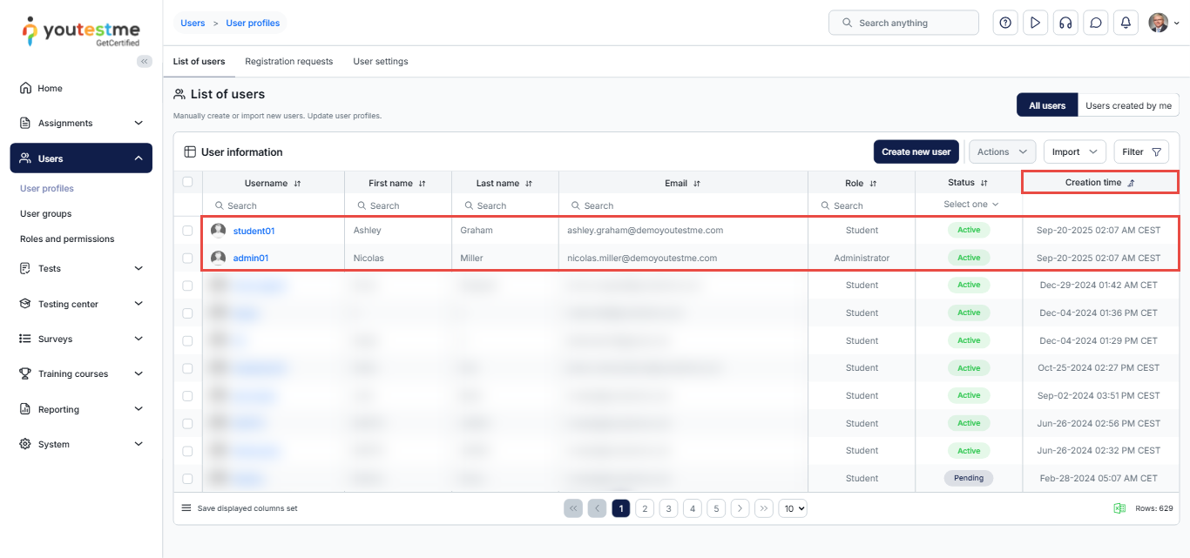Screen dimensions: 1190x558
Task: Collapse the sidebar with double-arrow icon
Action: click(145, 61)
